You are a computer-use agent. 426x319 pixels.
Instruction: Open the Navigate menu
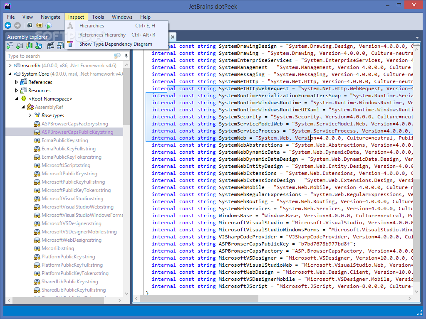[x=50, y=17]
